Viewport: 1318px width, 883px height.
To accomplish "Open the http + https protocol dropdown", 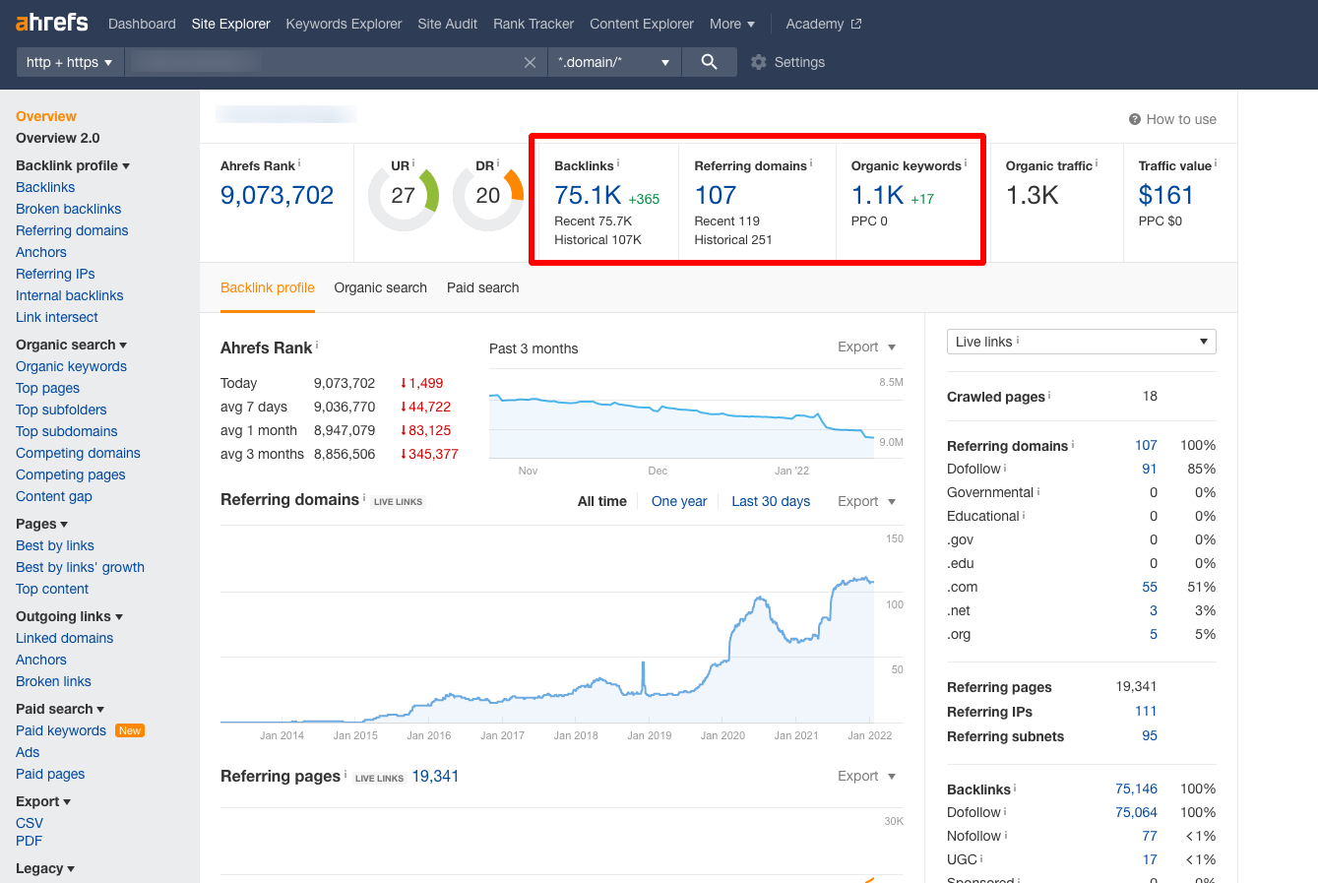I will 69,62.
